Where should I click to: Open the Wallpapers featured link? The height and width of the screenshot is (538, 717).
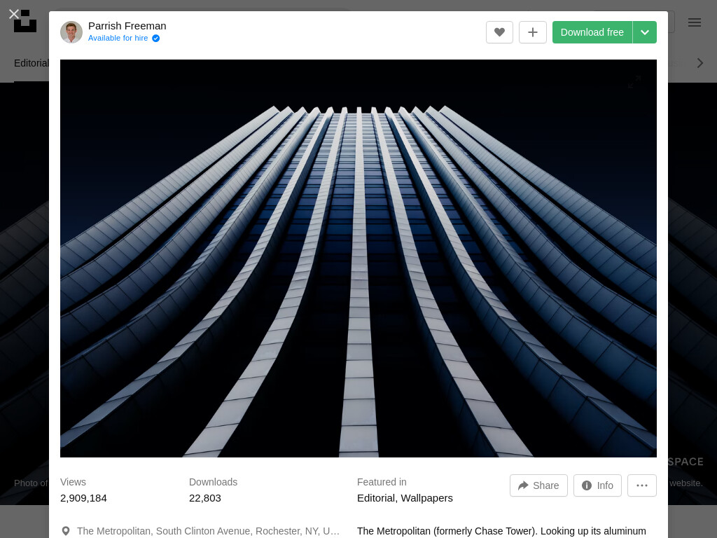(x=426, y=498)
